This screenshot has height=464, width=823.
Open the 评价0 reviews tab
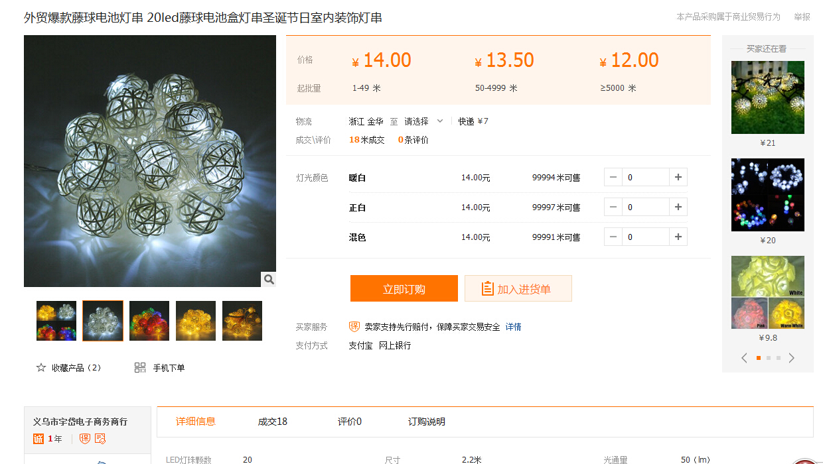(x=350, y=422)
